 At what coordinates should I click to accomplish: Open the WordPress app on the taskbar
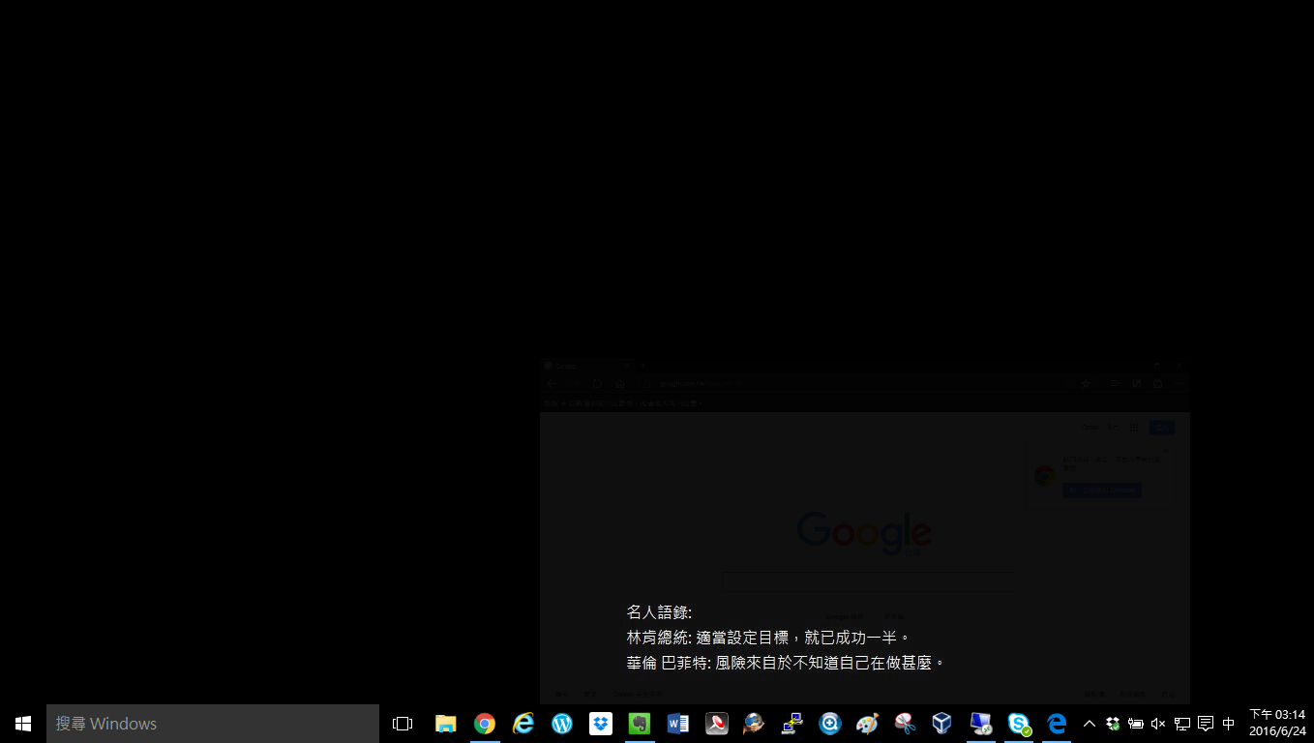point(562,724)
